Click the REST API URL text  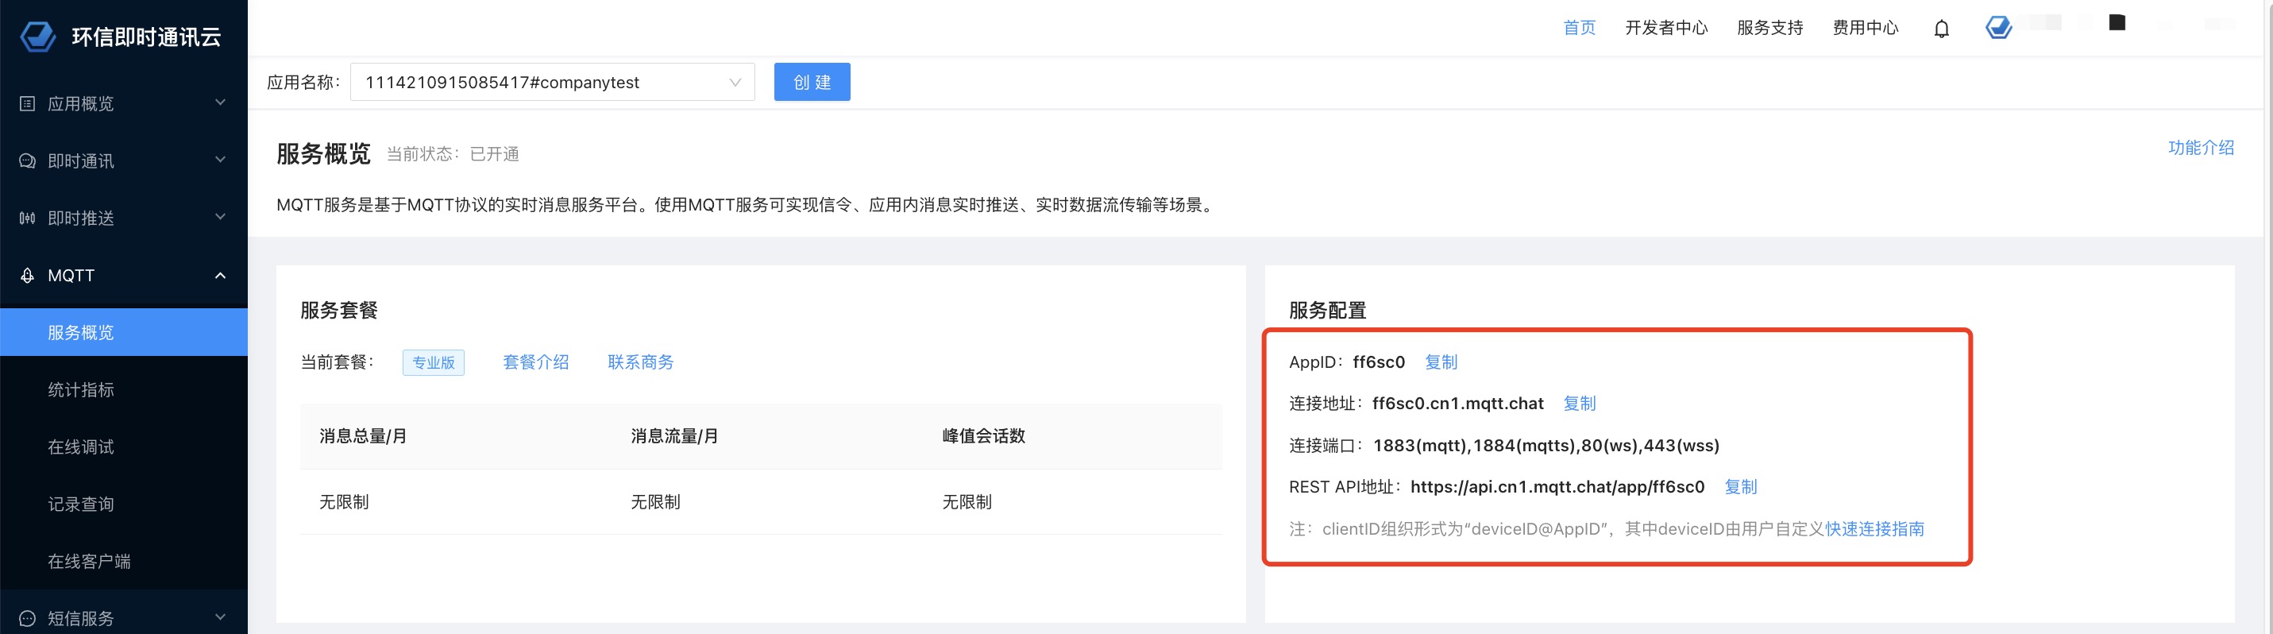[x=1557, y=486]
